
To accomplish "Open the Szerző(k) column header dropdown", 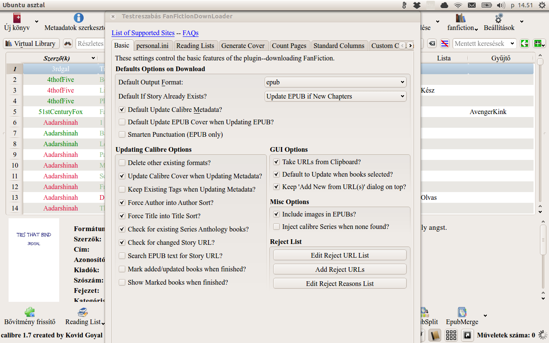I will (x=94, y=58).
